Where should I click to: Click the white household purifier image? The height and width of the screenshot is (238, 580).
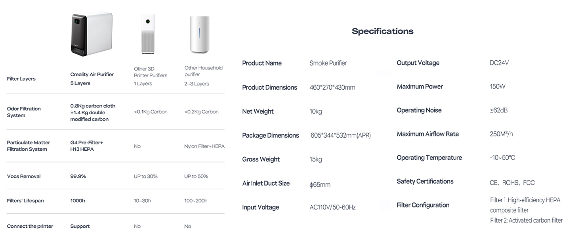tap(199, 35)
